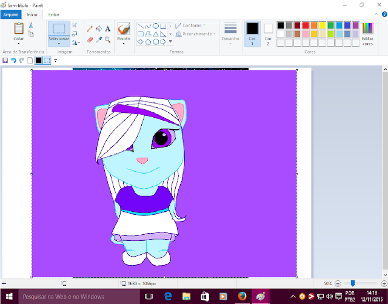The image size is (388, 304).
Task: Click the Copy icon
Action: click(x=31, y=33)
